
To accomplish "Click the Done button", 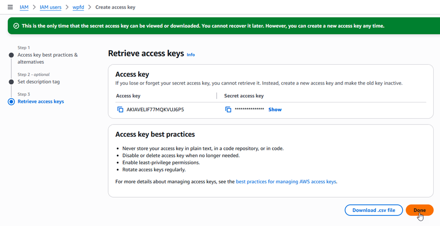I will [x=419, y=210].
